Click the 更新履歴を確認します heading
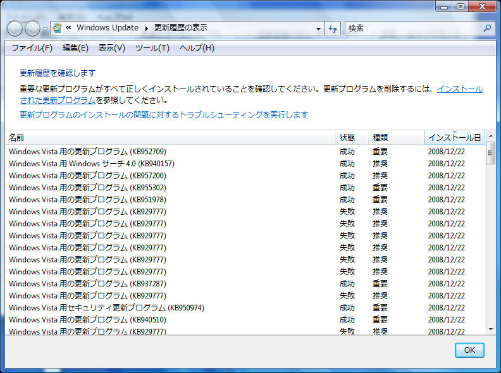The width and height of the screenshot is (501, 373). point(58,73)
